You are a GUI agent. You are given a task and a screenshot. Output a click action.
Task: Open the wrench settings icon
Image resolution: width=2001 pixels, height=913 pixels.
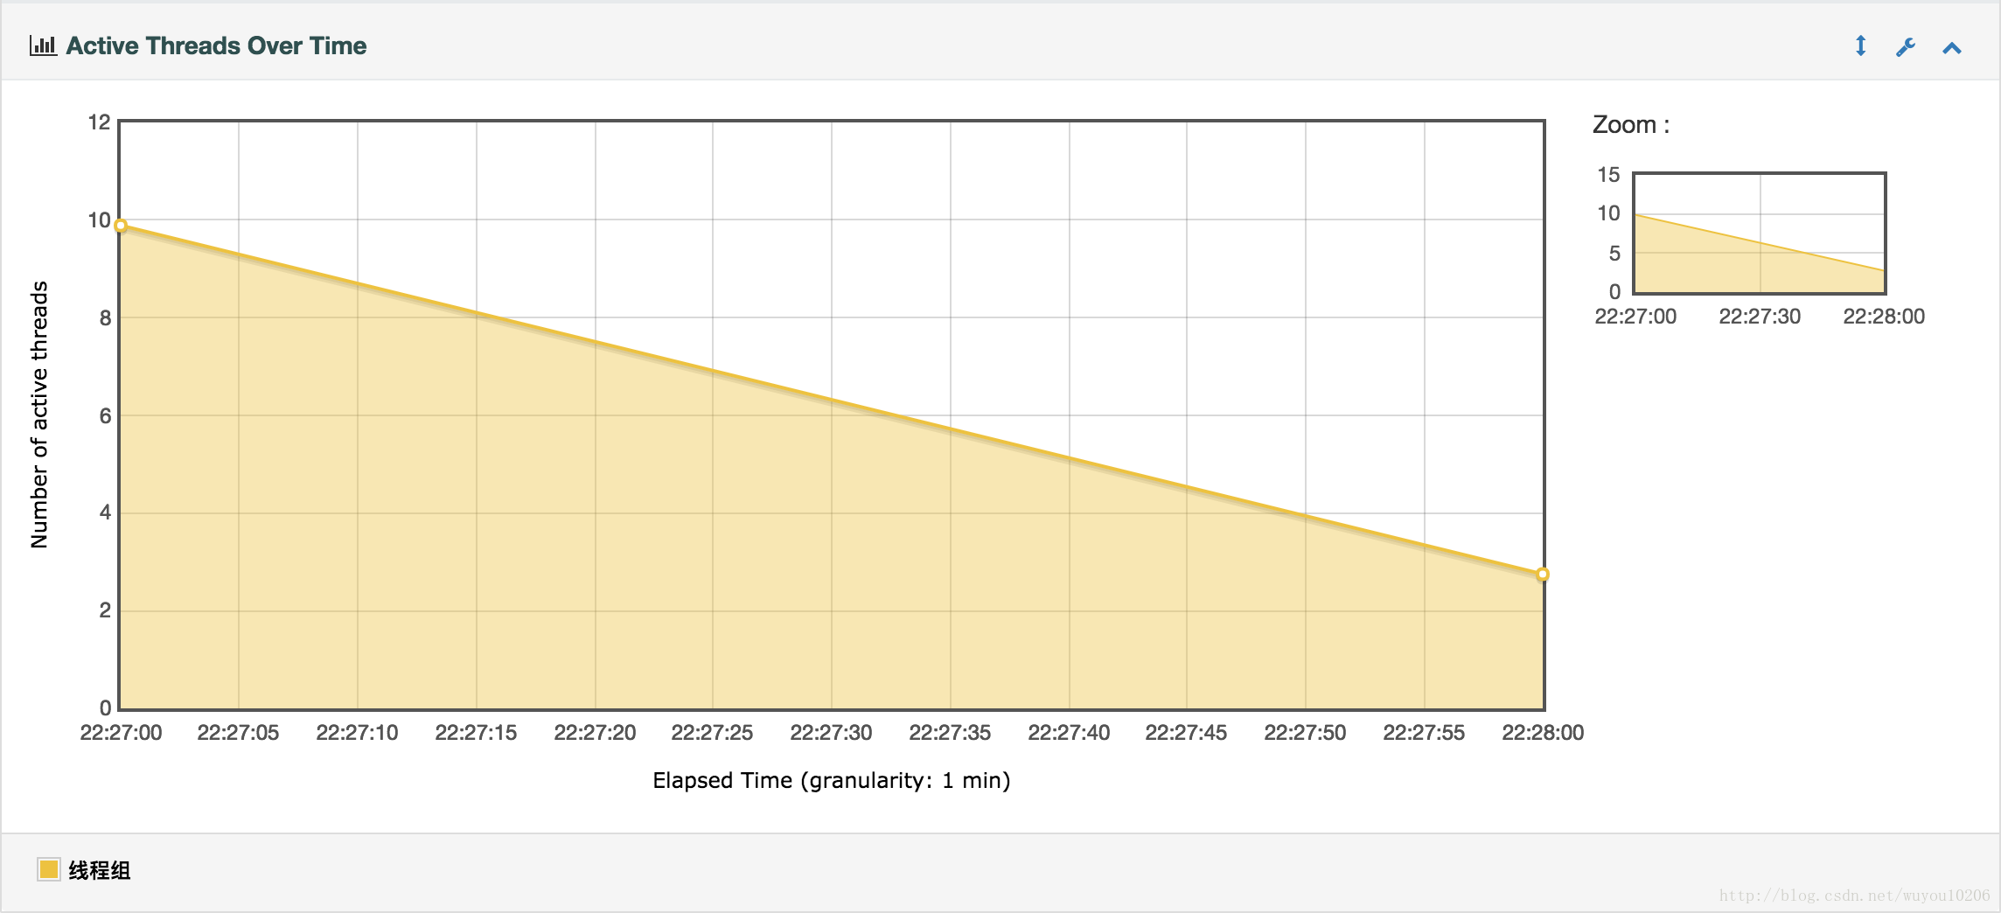1906,47
